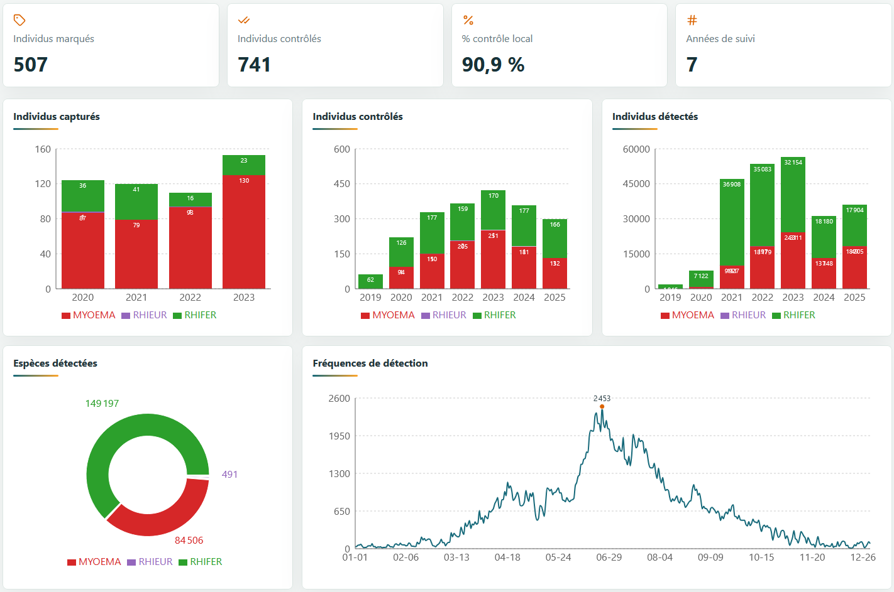The height and width of the screenshot is (592, 894).
Task: Click the green 36 segment in 2020 captures
Action: point(83,196)
